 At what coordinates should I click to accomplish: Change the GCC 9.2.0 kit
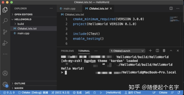click(60, 92)
